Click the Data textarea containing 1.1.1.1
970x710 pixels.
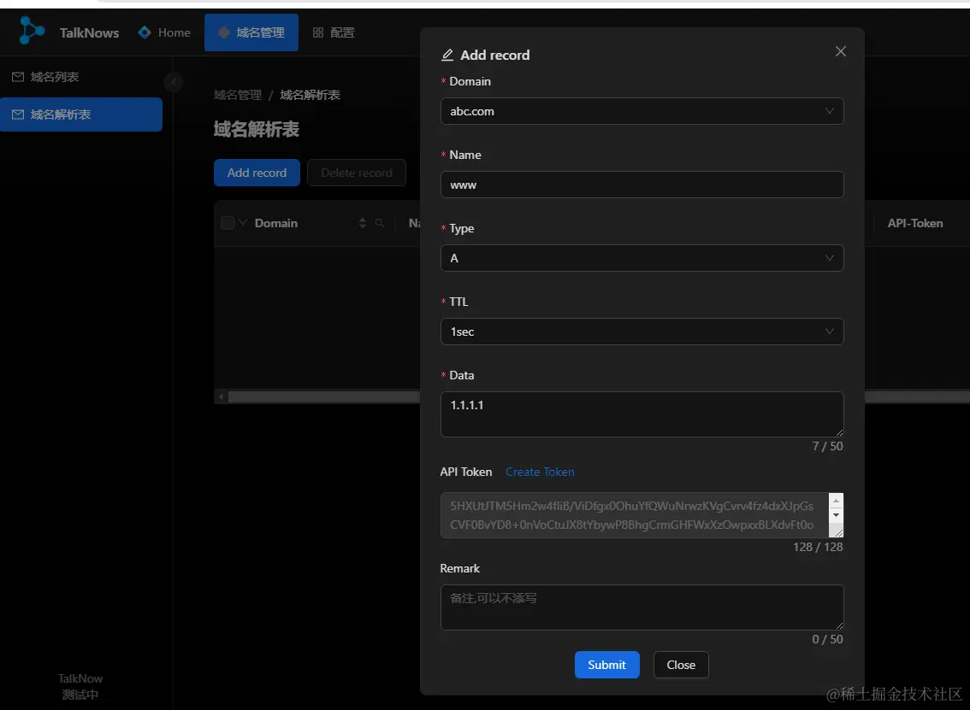[x=642, y=414]
